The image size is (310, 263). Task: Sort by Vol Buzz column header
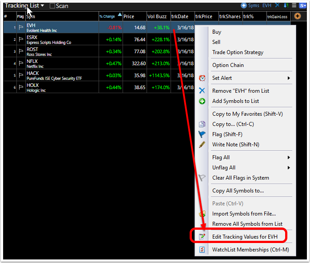159,16
